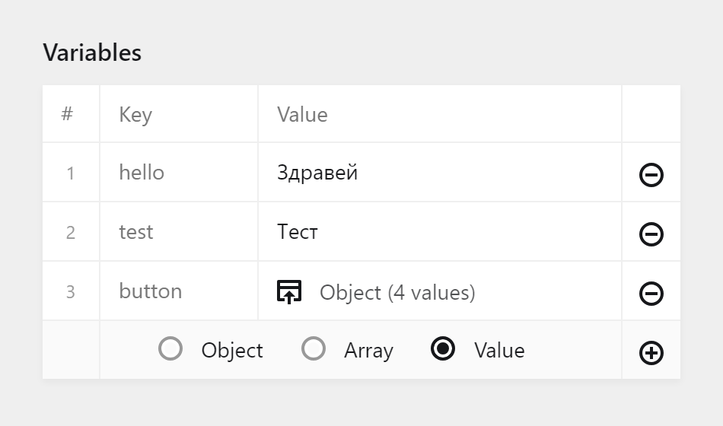This screenshot has height=426, width=723.
Task: Select the Array radio button
Action: pos(314,349)
